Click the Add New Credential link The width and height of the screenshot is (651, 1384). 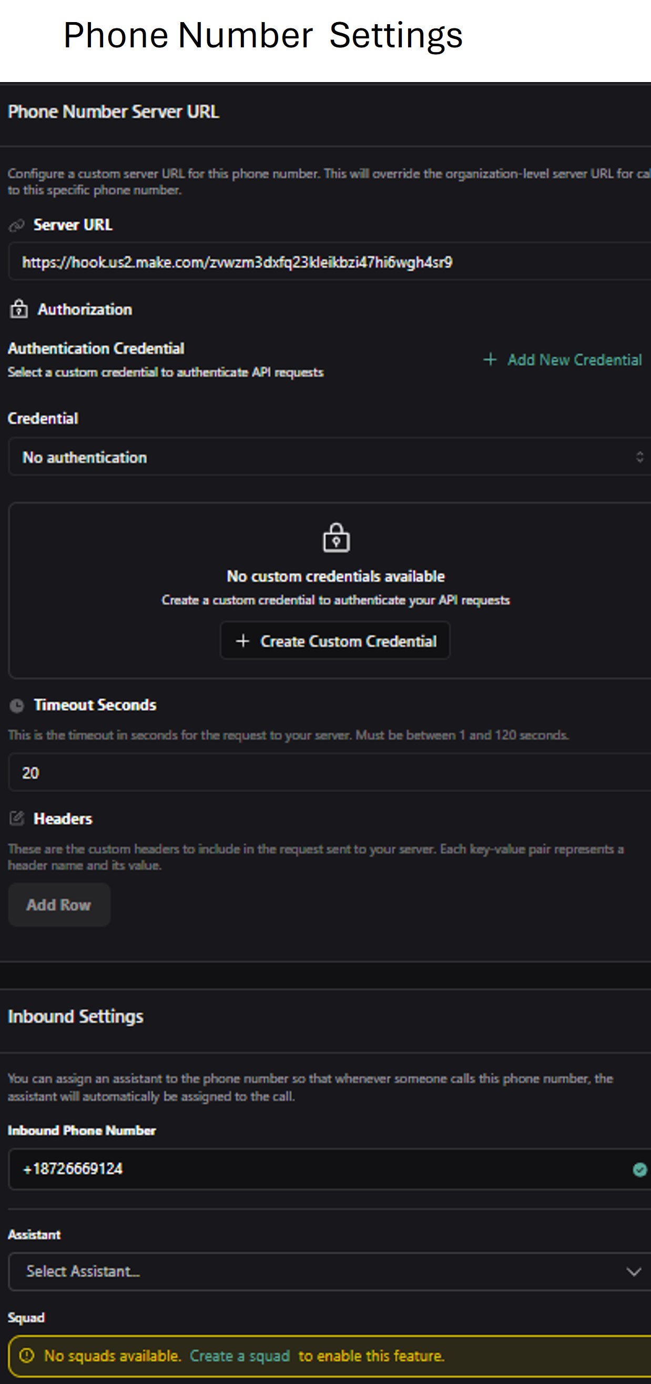(574, 359)
